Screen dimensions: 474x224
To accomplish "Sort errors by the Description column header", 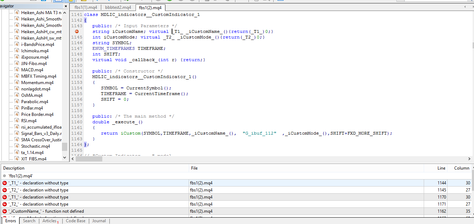I will (95, 168).
